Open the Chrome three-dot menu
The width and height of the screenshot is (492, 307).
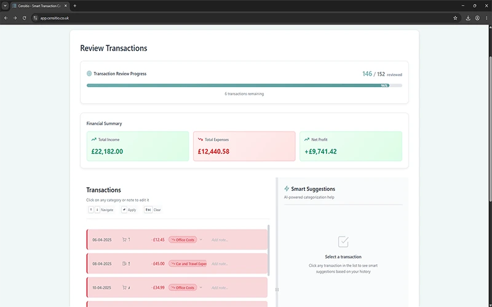(x=486, y=18)
